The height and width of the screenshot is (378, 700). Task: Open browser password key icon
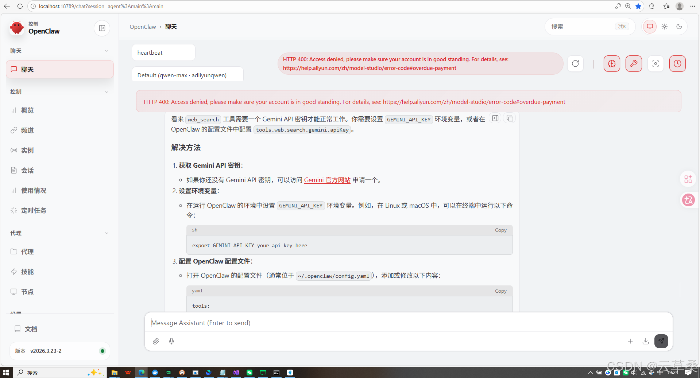[618, 6]
